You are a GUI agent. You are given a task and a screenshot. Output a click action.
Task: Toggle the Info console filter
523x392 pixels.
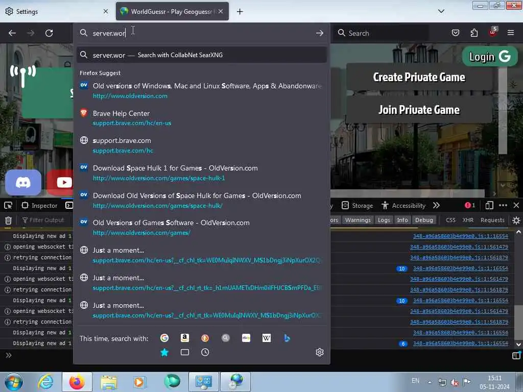point(402,220)
